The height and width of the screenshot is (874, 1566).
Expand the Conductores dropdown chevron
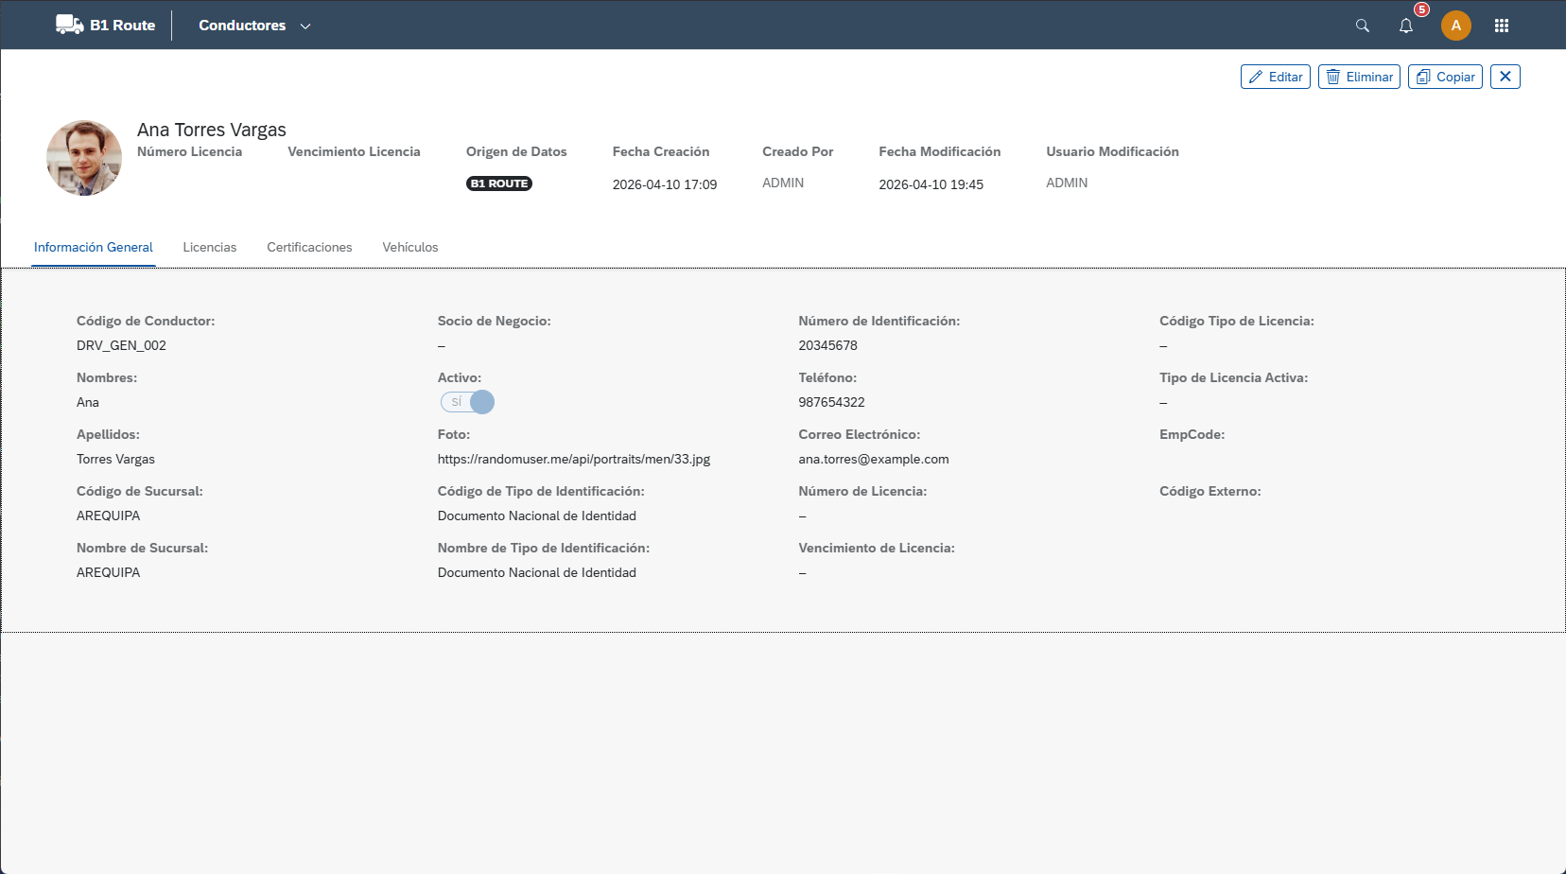coord(305,26)
